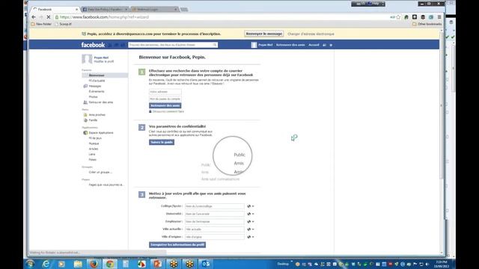Screen dimensions: 479x269
Task: Click the Votre adresse email field
Action: 165,92
